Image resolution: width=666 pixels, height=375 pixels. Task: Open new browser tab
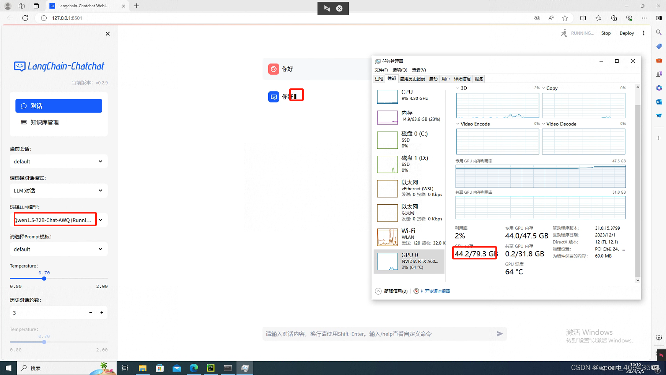137,6
